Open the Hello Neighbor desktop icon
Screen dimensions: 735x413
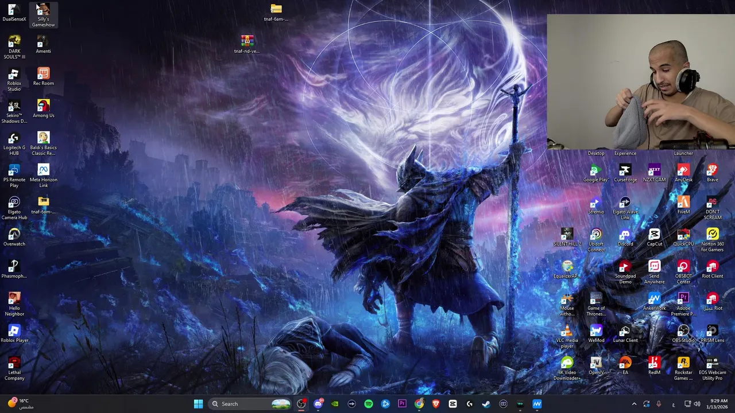pyautogui.click(x=14, y=304)
